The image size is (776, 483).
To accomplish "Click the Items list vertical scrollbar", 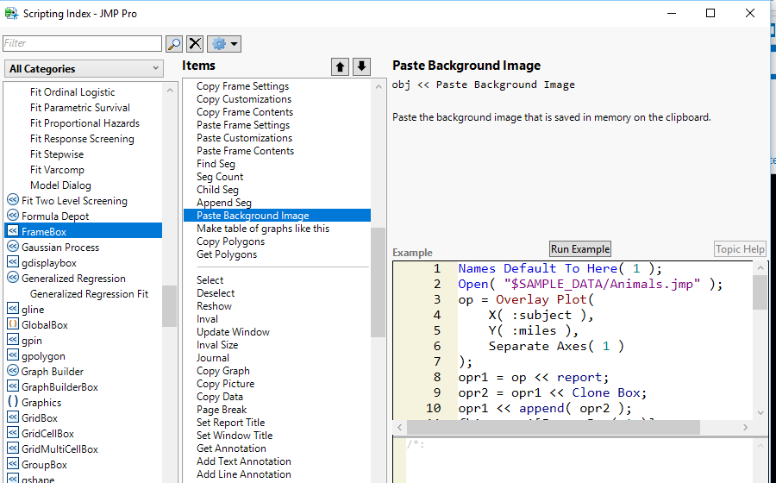I will pyautogui.click(x=378, y=280).
